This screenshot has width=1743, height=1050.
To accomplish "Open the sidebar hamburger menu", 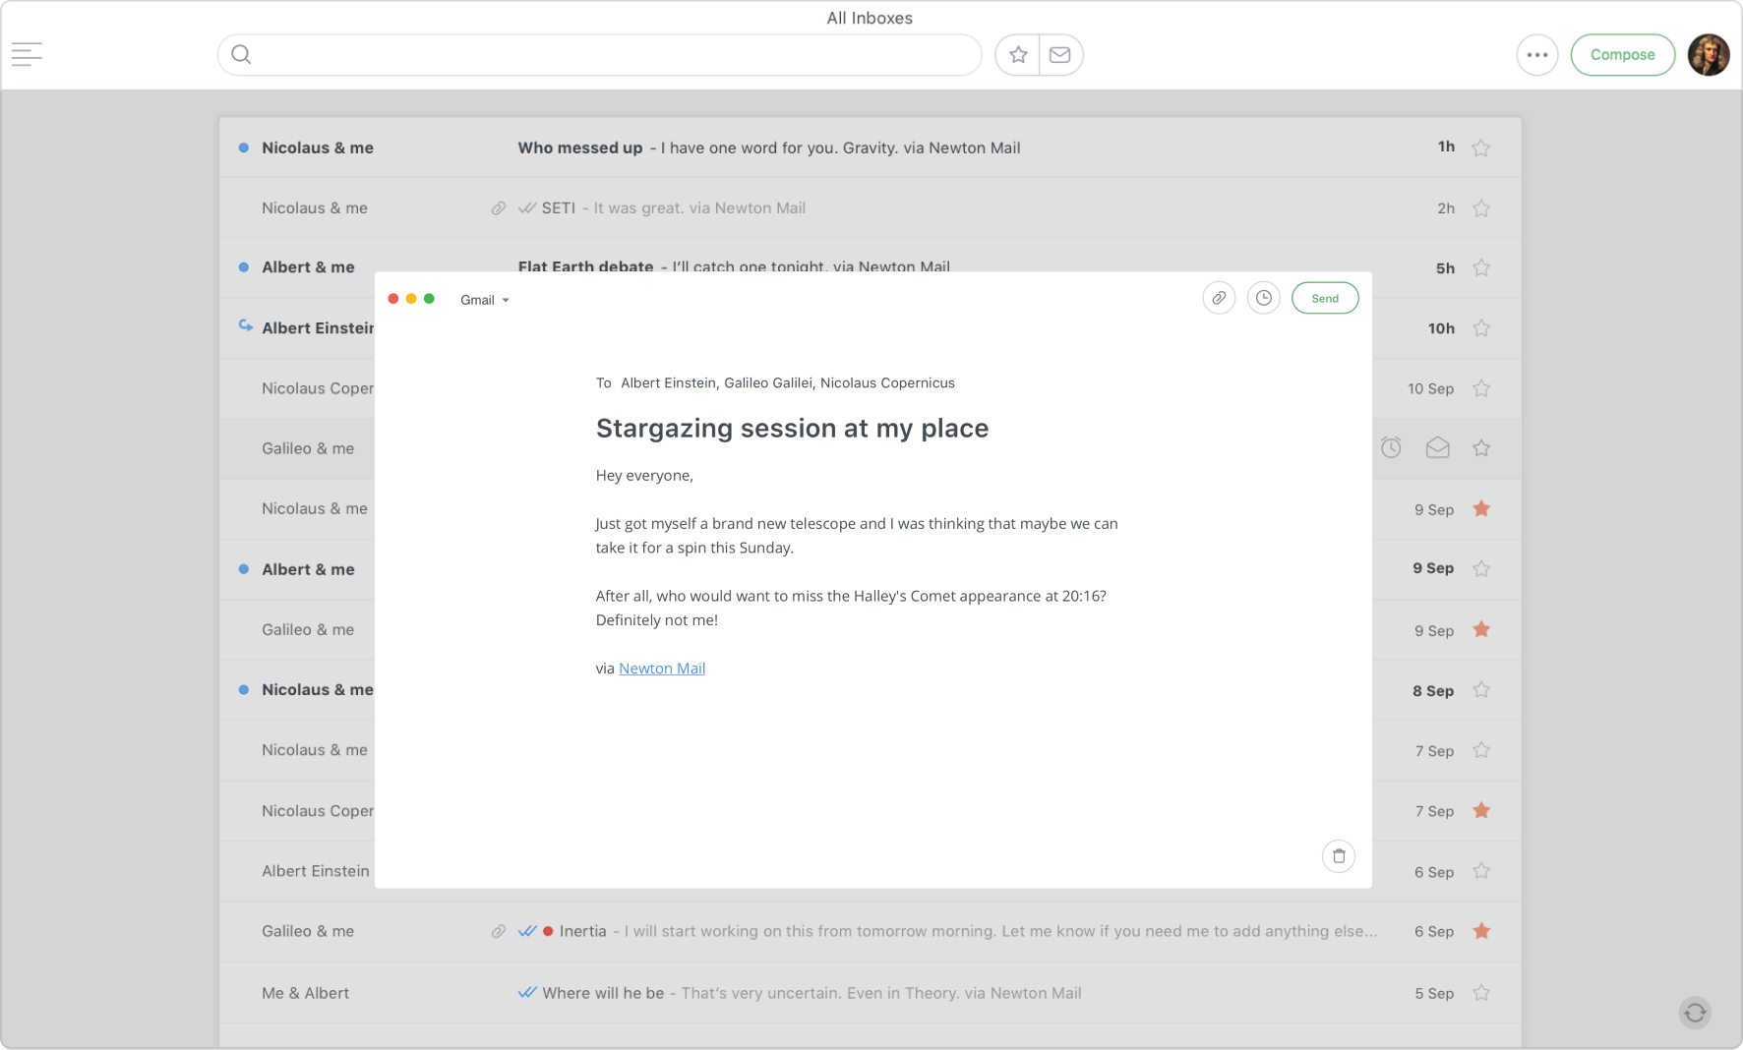I will point(27,55).
